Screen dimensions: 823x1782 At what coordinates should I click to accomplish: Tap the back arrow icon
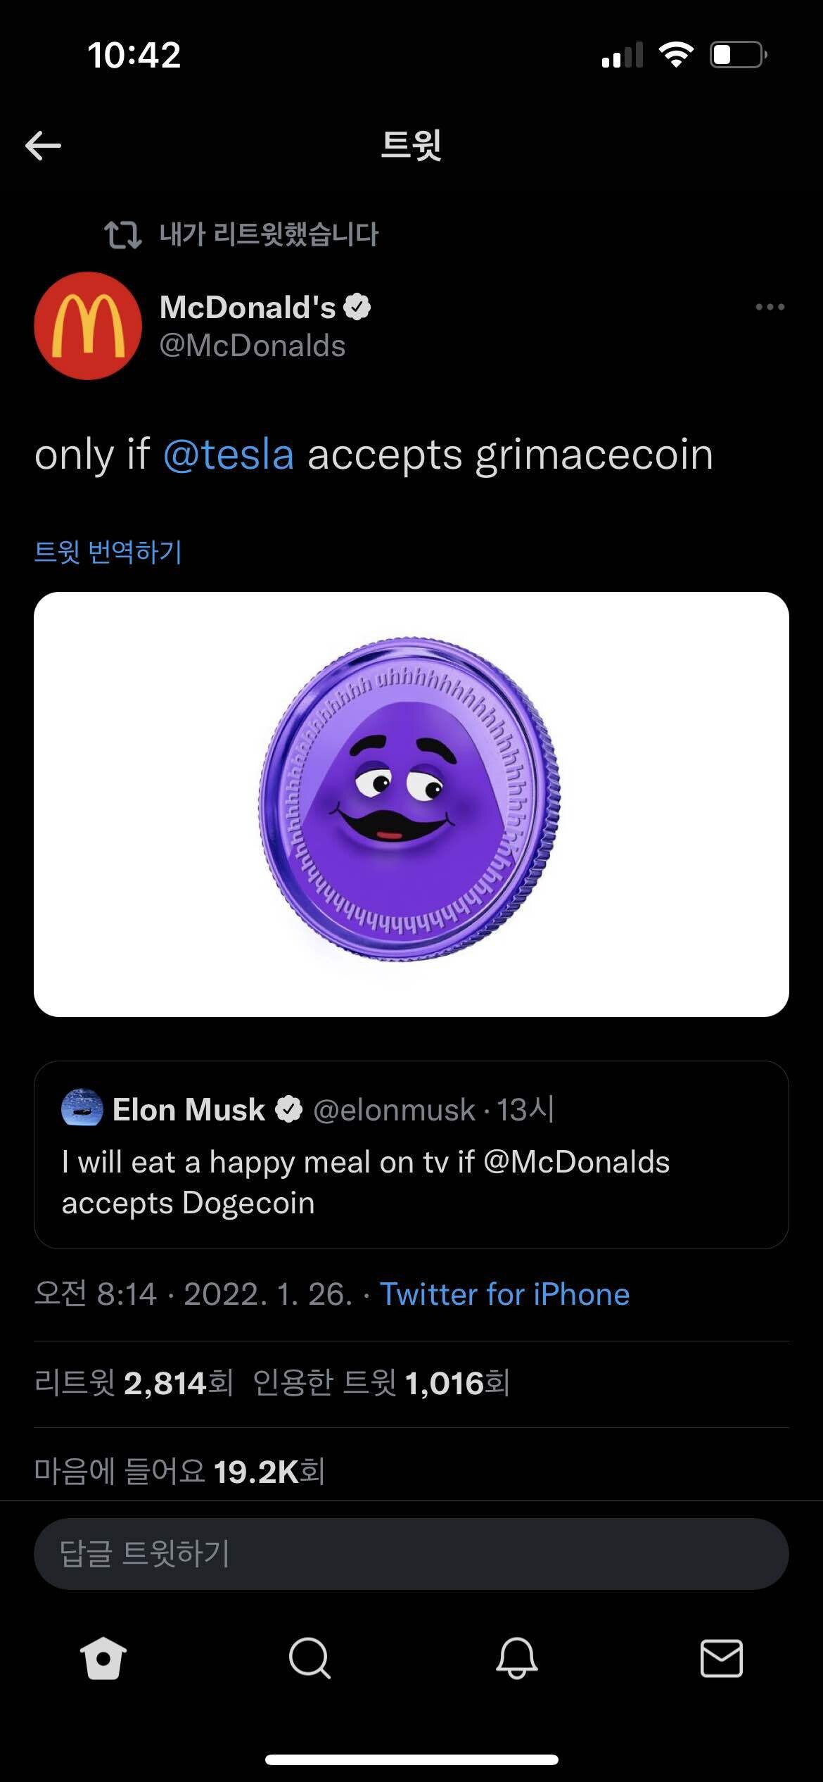(44, 146)
